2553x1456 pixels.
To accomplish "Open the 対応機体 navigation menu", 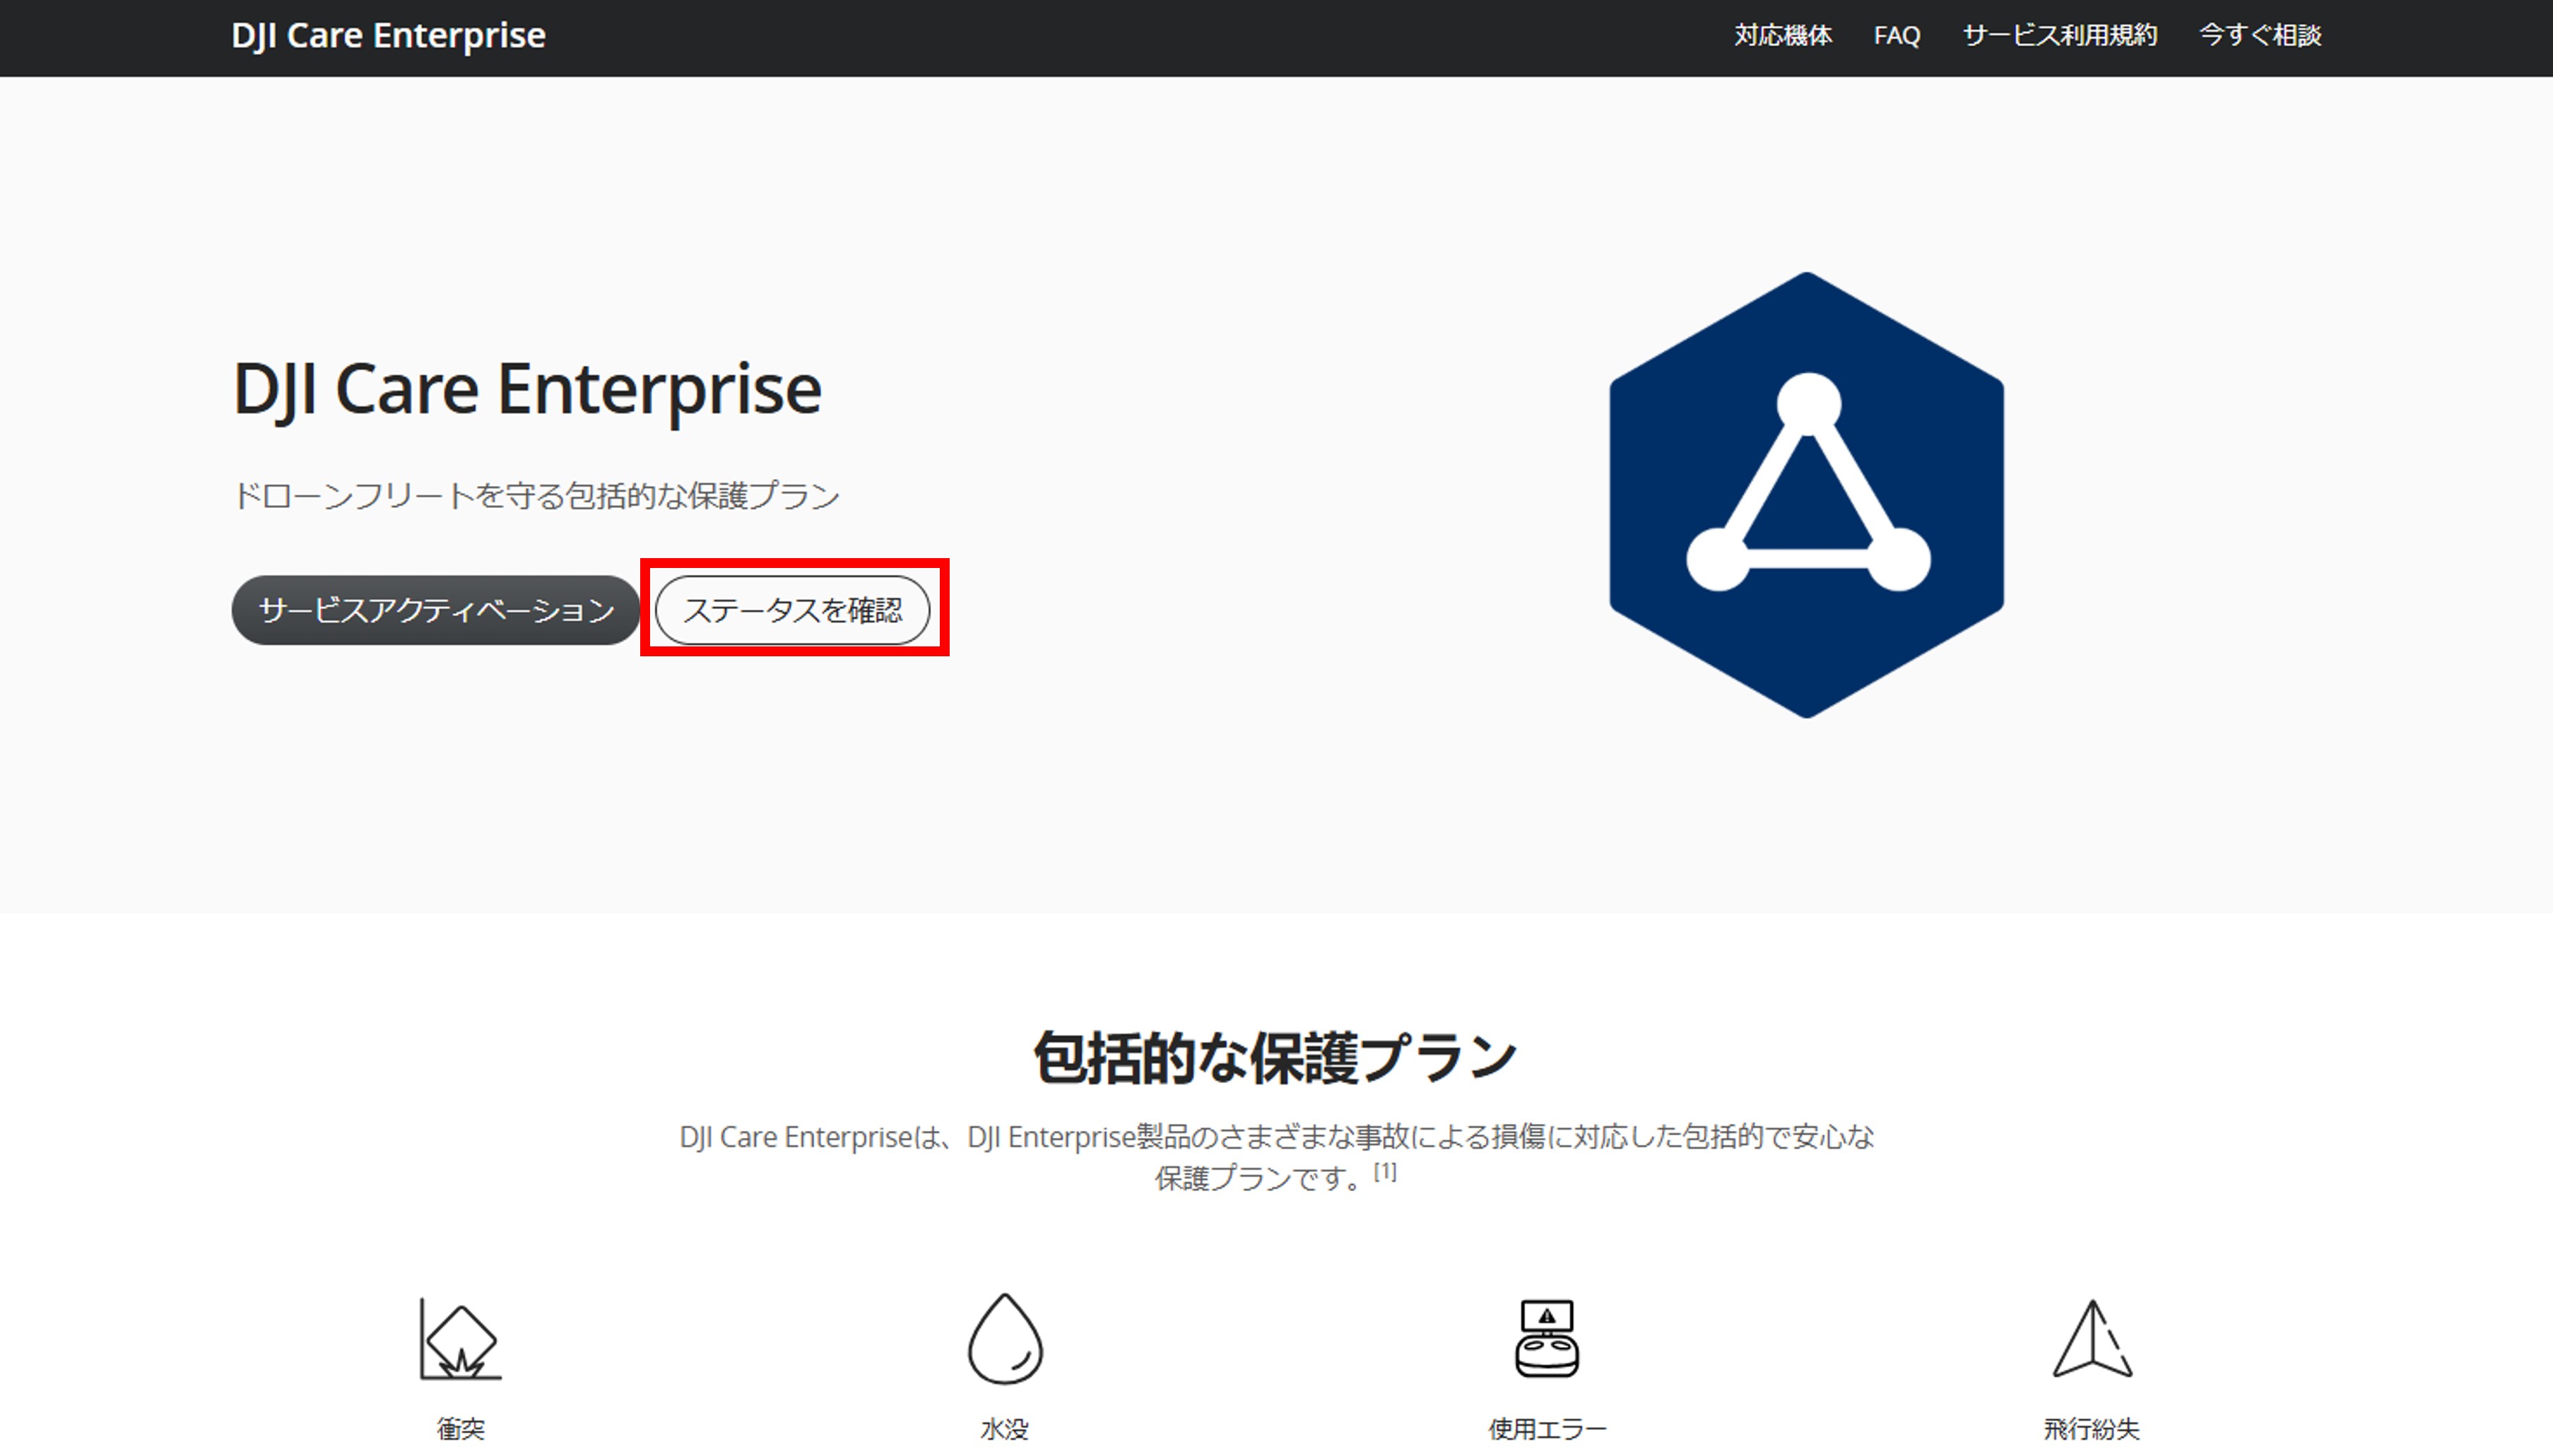I will (1783, 36).
